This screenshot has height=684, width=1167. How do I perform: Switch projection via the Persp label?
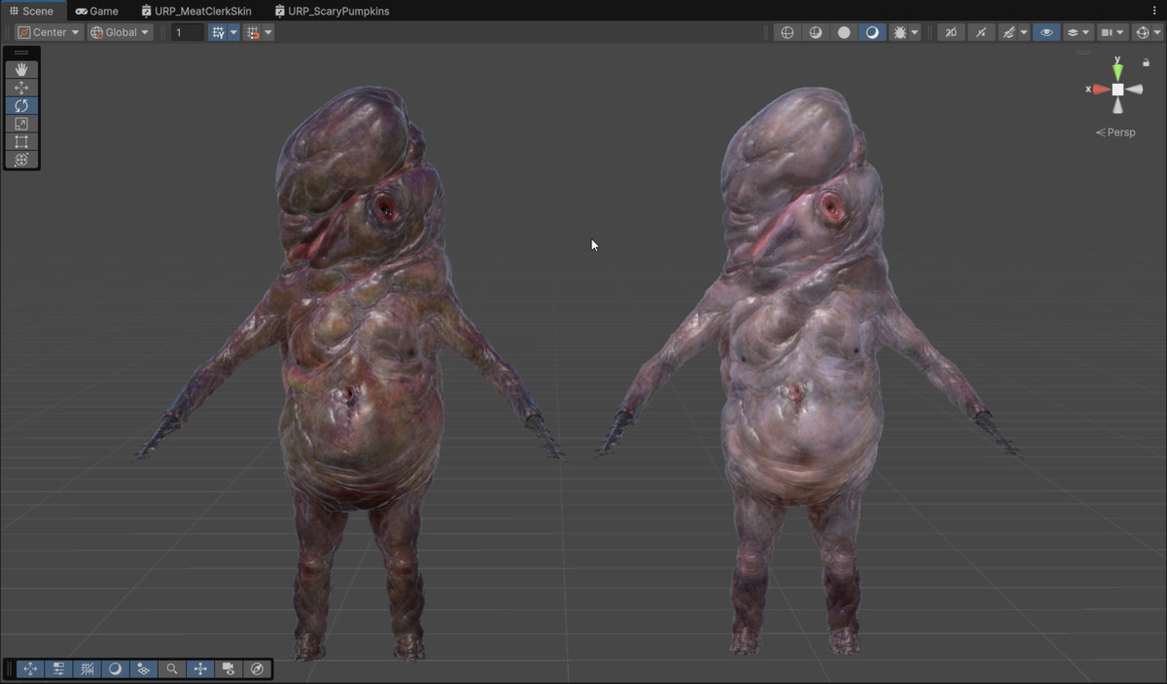(x=1115, y=132)
